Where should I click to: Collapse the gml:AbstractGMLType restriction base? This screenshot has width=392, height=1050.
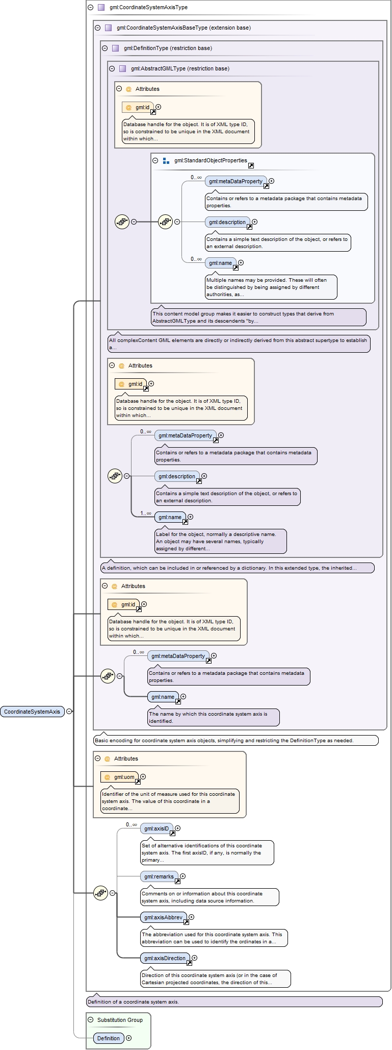[112, 69]
